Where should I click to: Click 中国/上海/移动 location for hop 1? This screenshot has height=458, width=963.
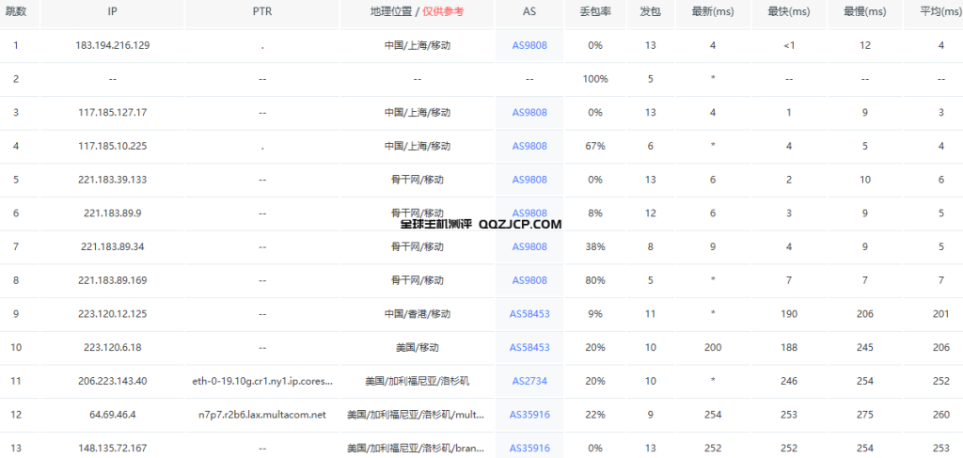417,45
